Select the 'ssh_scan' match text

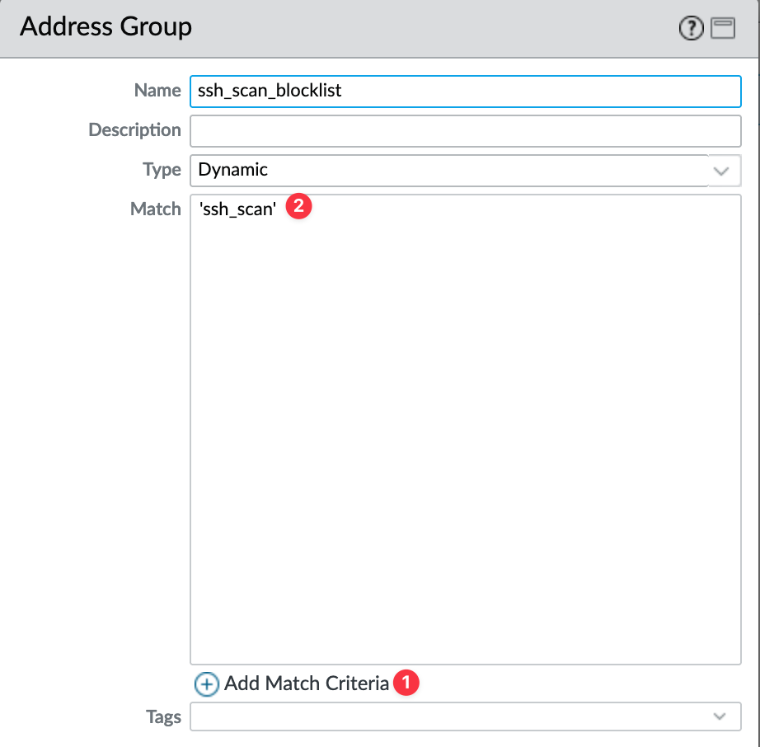click(237, 209)
